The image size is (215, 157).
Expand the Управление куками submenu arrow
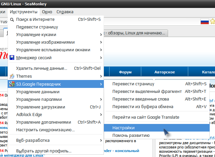101,35
